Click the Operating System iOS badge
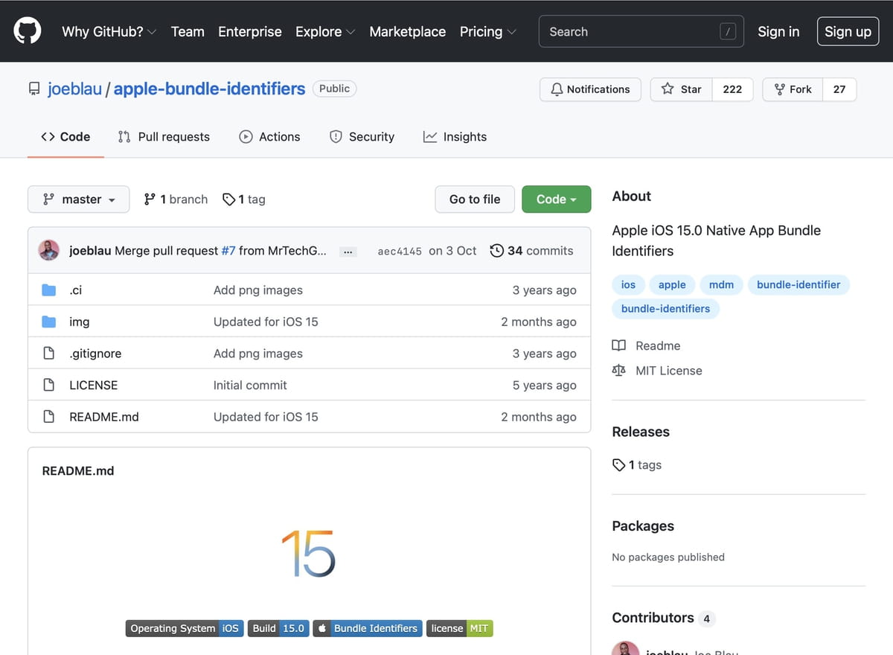Viewport: 893px width, 655px height. 184,628
